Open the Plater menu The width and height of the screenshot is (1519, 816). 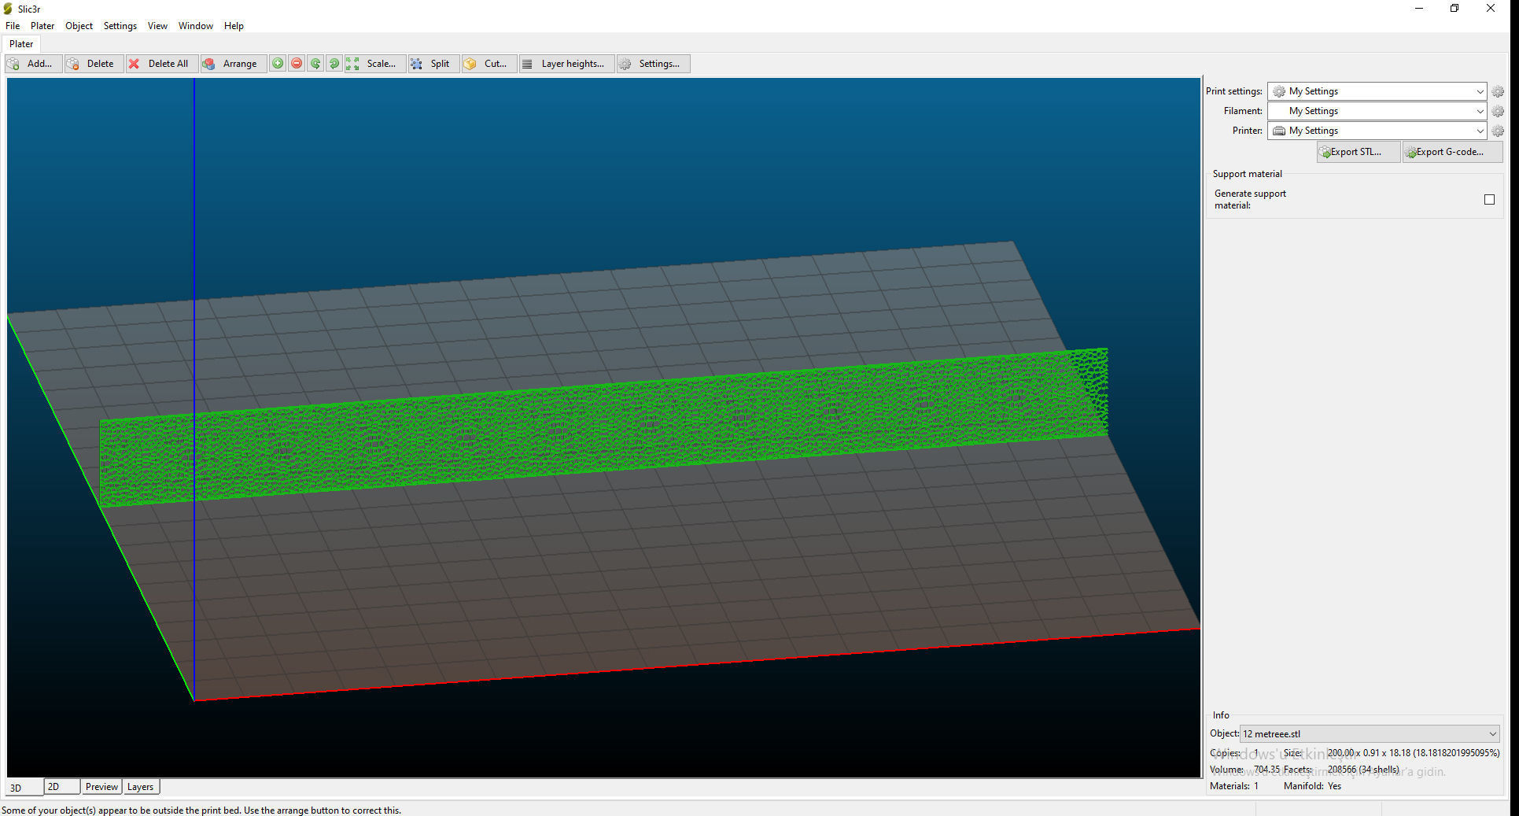(42, 26)
